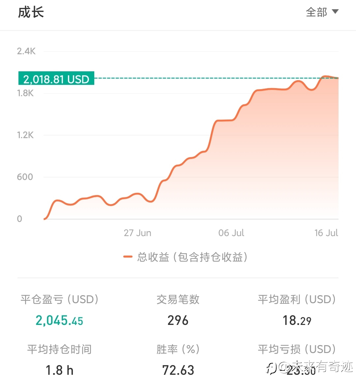
Task: Toggle the 总收益 legend entry
Action: (x=185, y=257)
